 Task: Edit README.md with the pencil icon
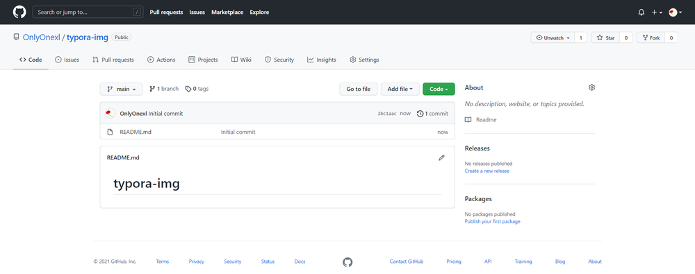pyautogui.click(x=441, y=157)
